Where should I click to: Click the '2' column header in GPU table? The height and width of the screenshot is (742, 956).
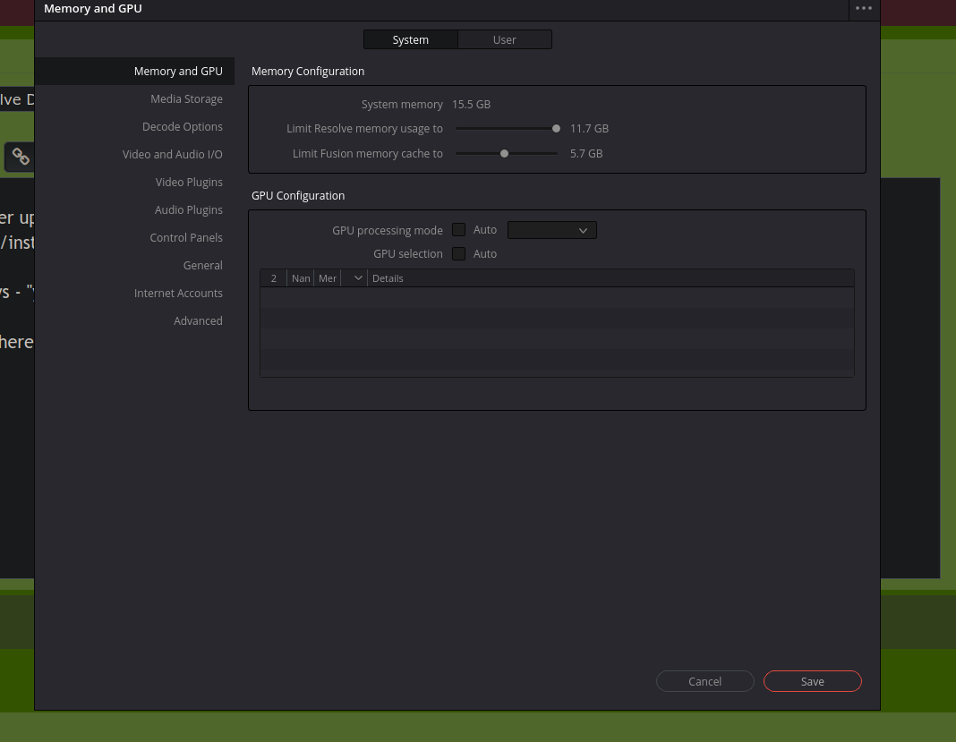tap(273, 278)
